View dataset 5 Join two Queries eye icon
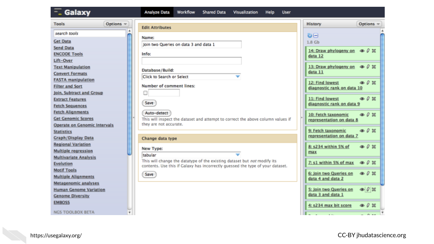This screenshot has height=244, width=434. (x=362, y=189)
